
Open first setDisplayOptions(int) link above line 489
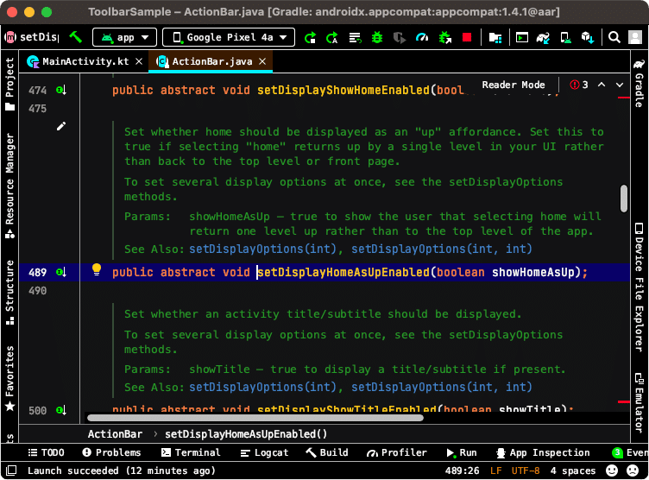coord(263,249)
